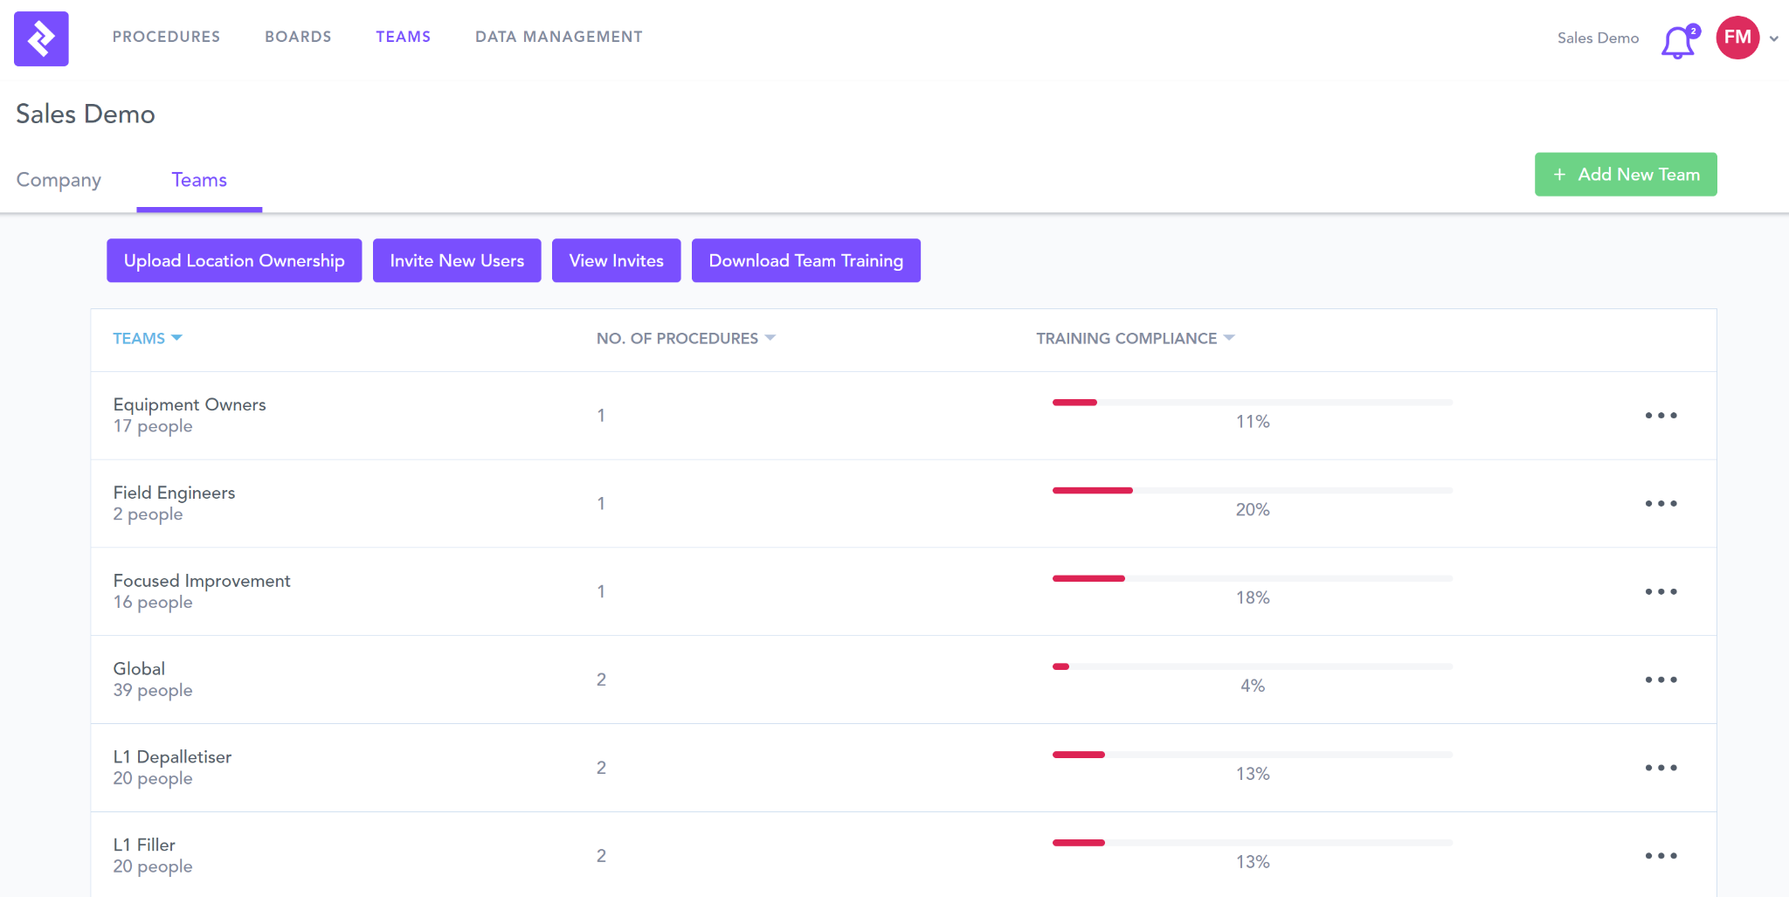This screenshot has height=897, width=1789.
Task: Expand the account menu chevron beside avatar
Action: [x=1774, y=38]
